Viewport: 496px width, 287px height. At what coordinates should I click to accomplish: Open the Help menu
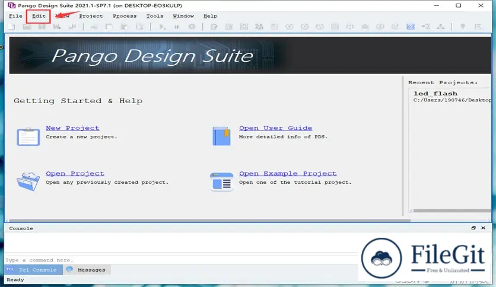[x=211, y=16]
